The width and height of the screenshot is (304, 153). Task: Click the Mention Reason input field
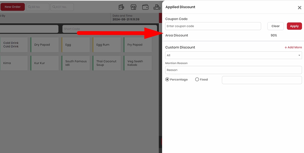[233, 70]
